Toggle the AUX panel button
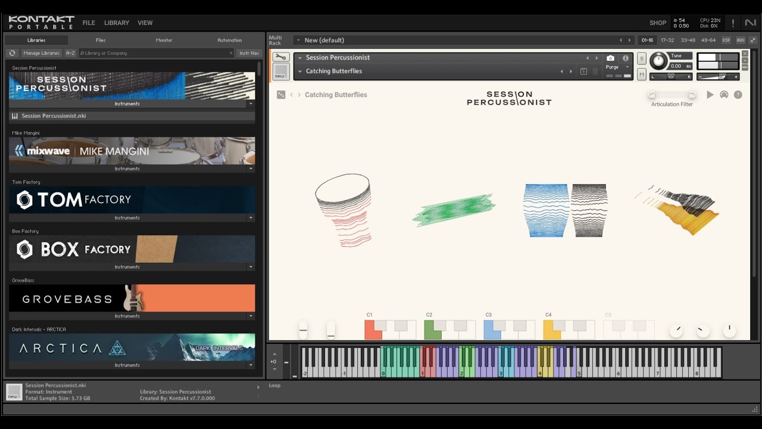Screen dimensions: 762x429 click(741, 40)
